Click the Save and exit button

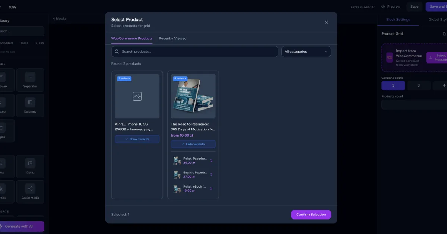coord(437,7)
